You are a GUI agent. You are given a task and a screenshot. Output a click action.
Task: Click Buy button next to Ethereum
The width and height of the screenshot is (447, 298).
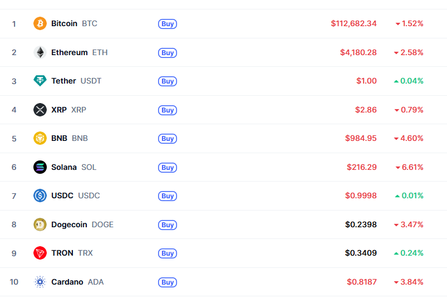pyautogui.click(x=168, y=53)
